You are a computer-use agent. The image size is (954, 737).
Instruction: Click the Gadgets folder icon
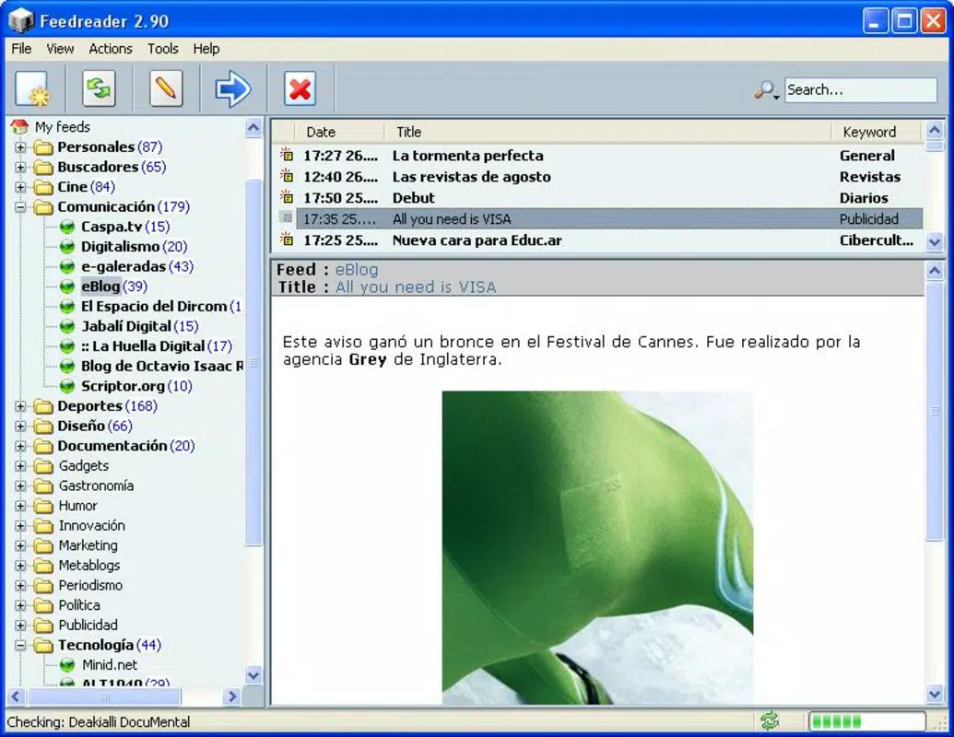(43, 466)
